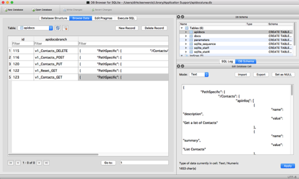Go to next page of records
The height and width of the screenshot is (179, 299).
(39, 163)
